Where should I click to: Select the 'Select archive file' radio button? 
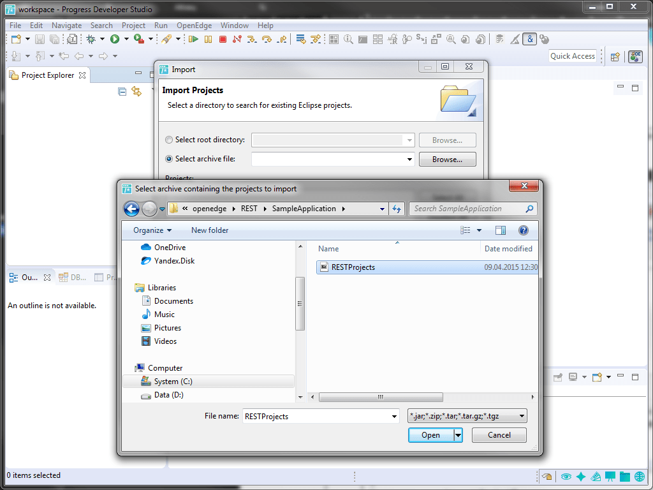(168, 159)
